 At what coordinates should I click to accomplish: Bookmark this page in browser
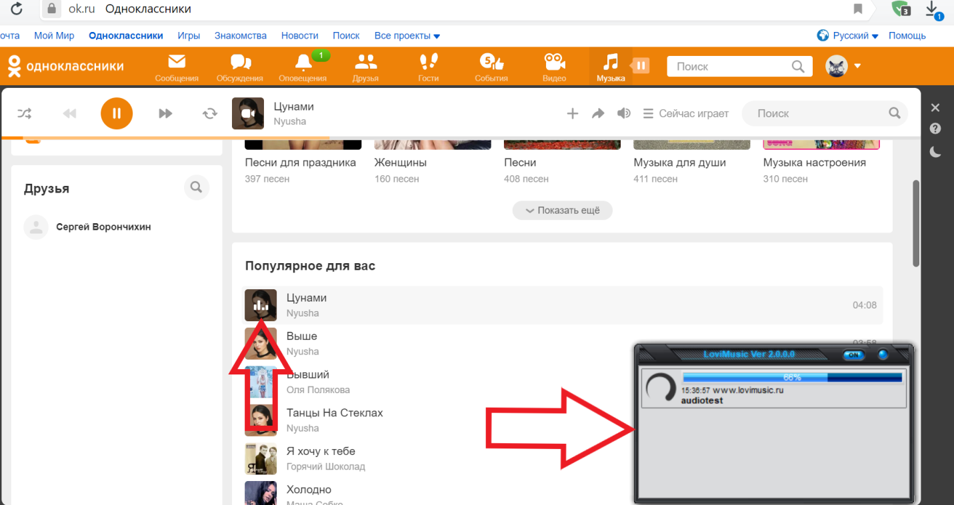pyautogui.click(x=858, y=9)
